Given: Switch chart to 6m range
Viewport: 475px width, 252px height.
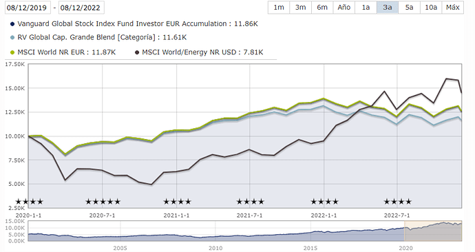Looking at the screenshot, I should click(322, 8).
